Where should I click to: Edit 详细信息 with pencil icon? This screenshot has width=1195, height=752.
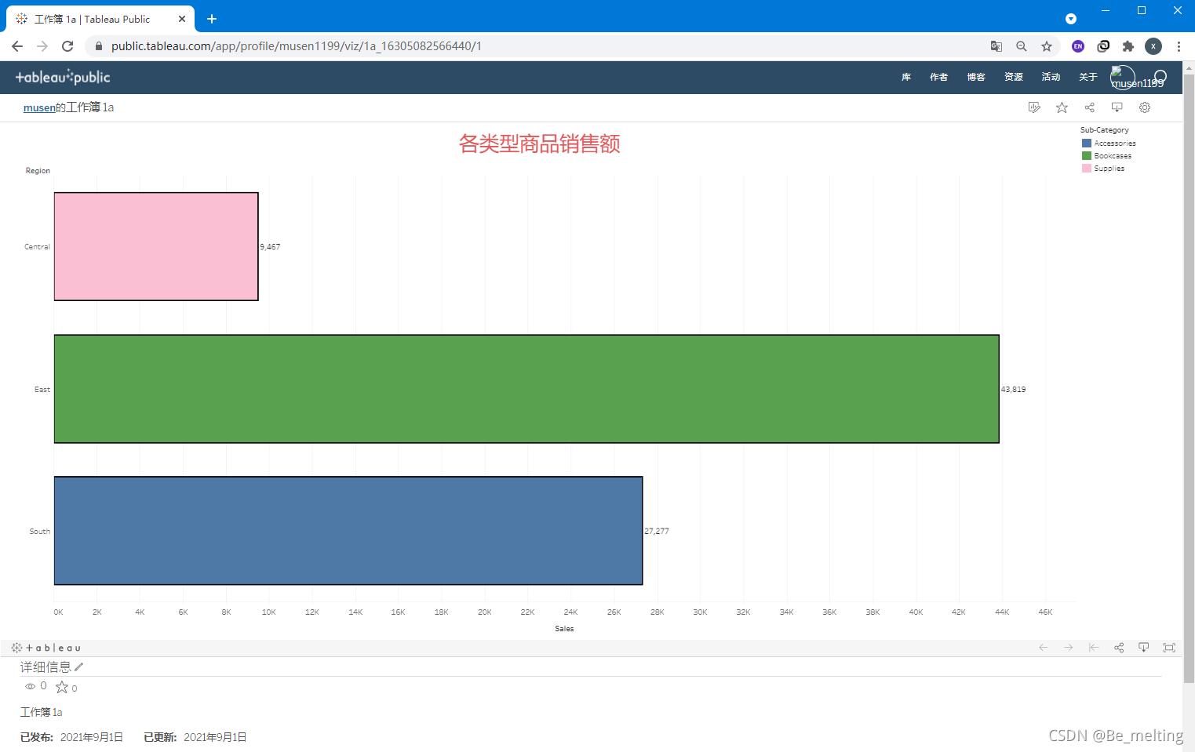click(78, 667)
